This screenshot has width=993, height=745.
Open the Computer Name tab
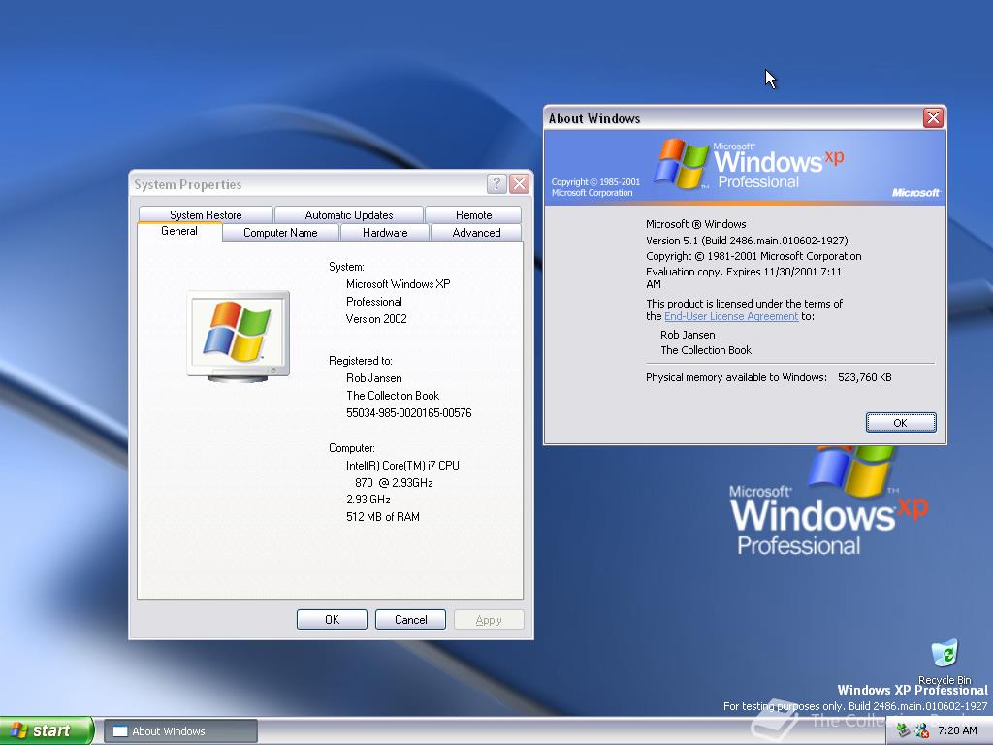280,233
